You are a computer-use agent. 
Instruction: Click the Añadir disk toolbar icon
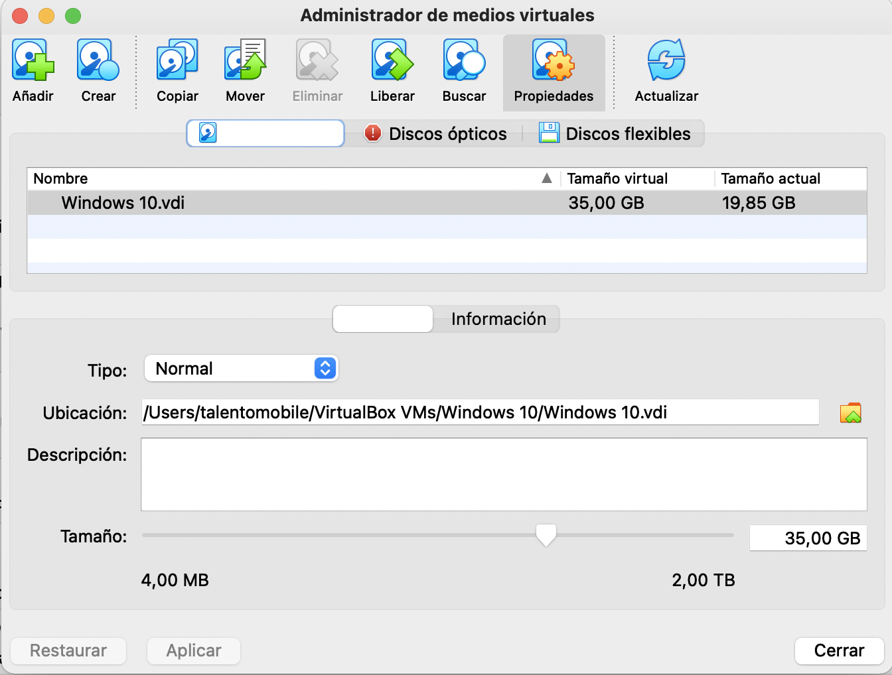[33, 61]
